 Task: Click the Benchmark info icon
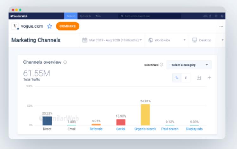(x=161, y=65)
